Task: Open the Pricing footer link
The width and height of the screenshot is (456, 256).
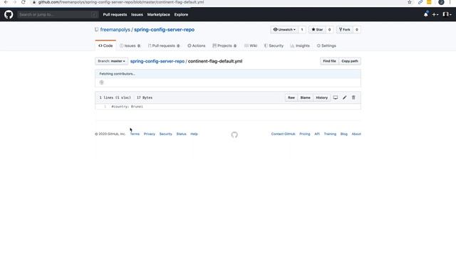Action: click(304, 134)
